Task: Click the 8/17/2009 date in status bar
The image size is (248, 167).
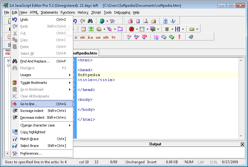Action: pos(230,162)
